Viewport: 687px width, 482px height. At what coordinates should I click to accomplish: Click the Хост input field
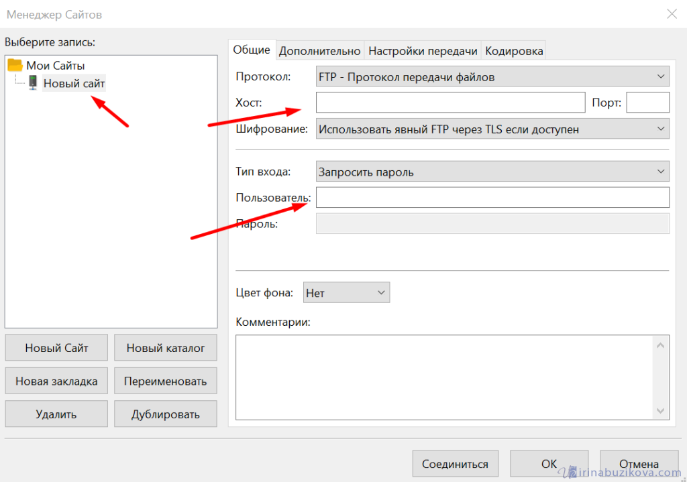tap(450, 103)
